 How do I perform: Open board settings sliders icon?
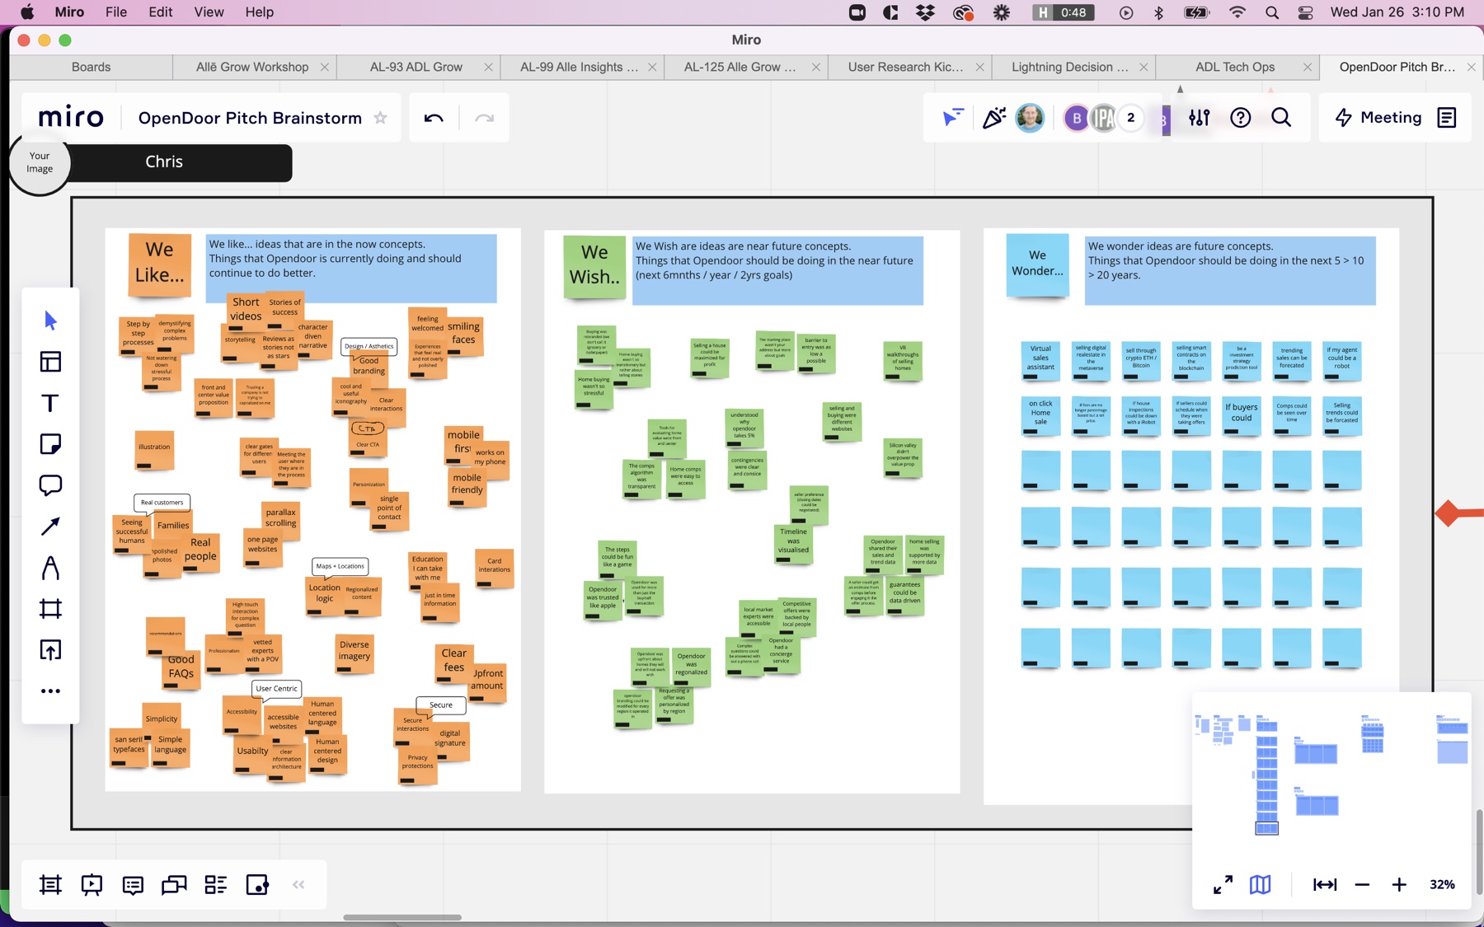(x=1200, y=118)
